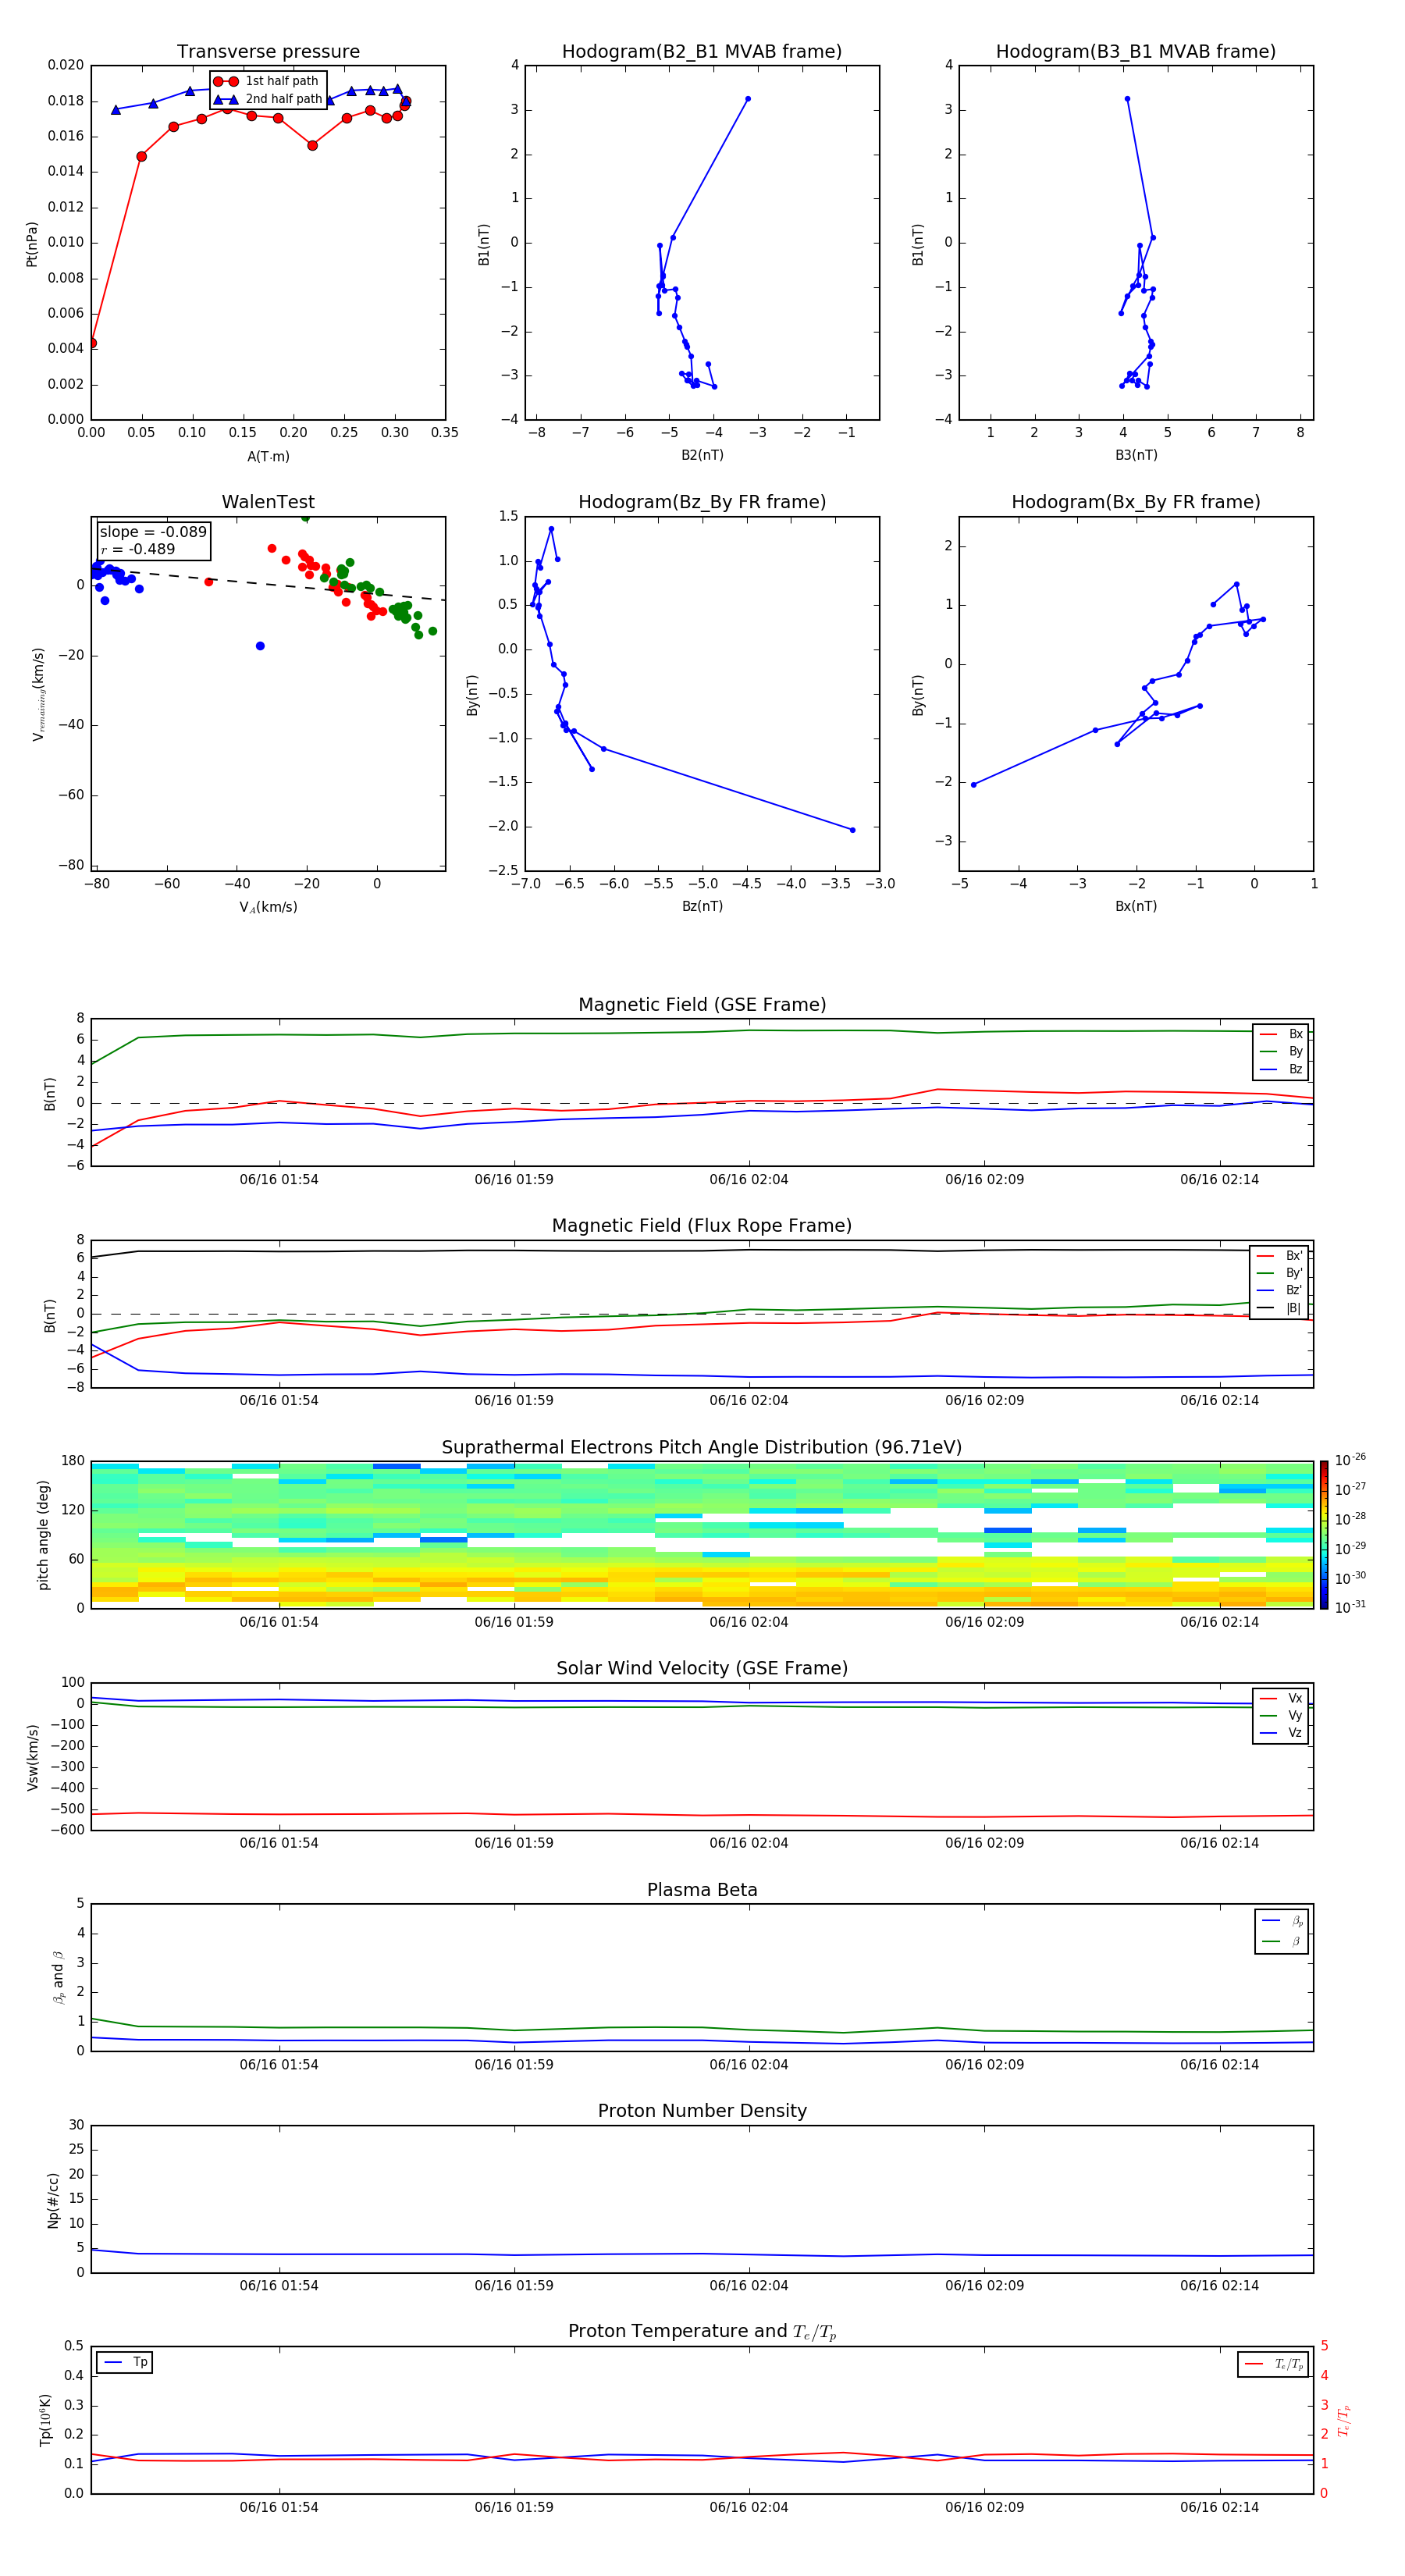Click the "Magnetic Field (GSE Frame)" title

pos(702,1004)
